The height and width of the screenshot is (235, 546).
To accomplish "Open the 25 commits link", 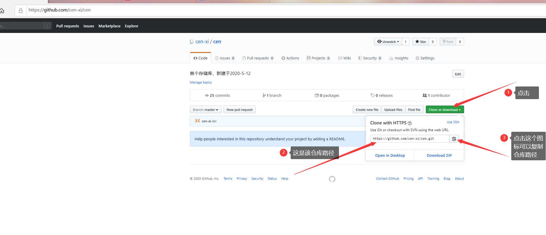I will (217, 95).
